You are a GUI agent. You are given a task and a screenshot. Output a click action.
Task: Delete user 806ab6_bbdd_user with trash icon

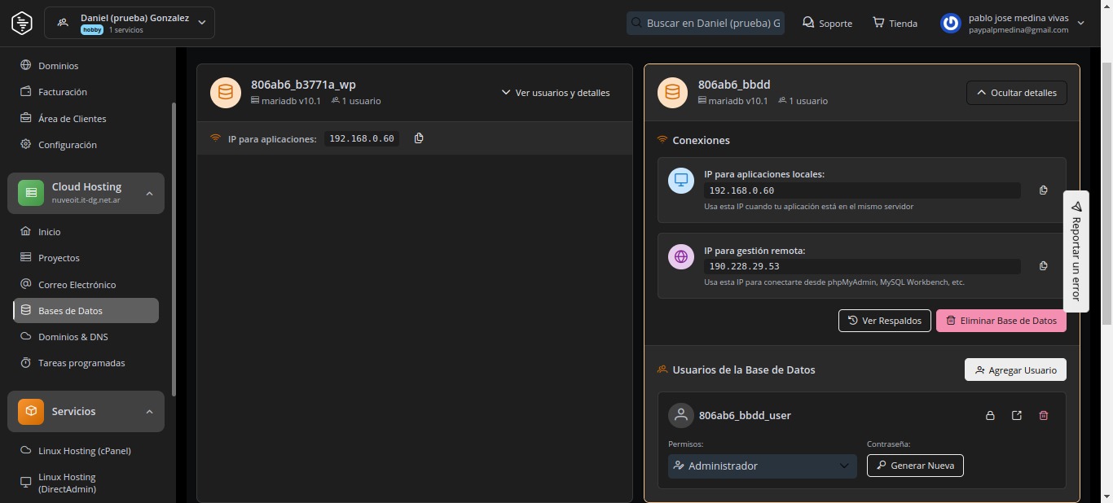(x=1044, y=416)
